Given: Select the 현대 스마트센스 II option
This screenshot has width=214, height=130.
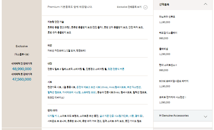Looking at the screenshot, I should (168, 65).
